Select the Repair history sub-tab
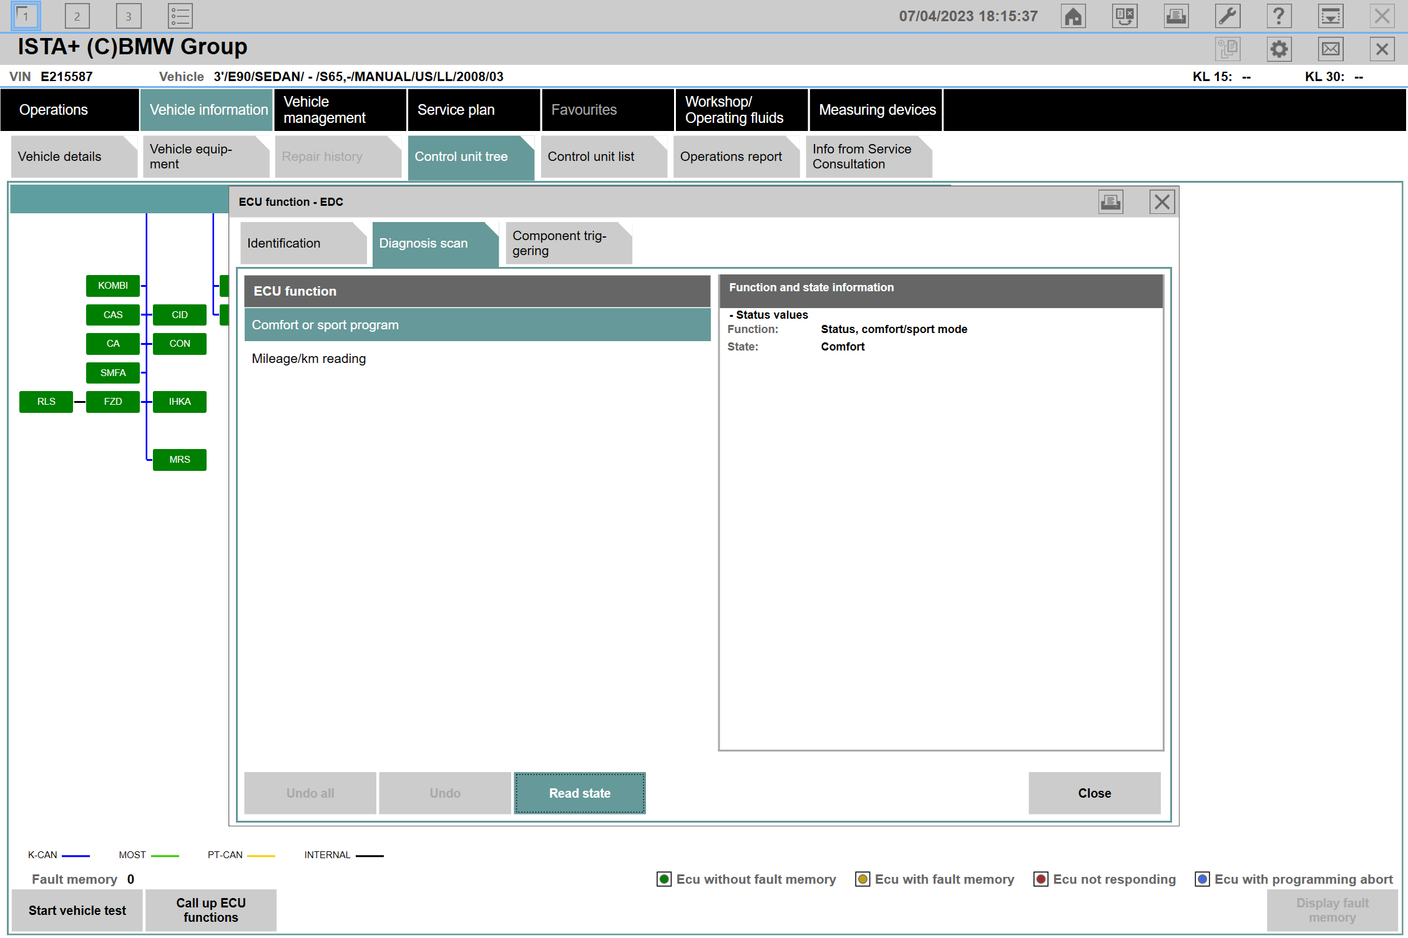Screen dimensions: 1408x938 coord(338,157)
